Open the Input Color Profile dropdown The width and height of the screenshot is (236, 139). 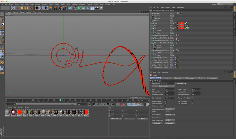[x=170, y=120]
